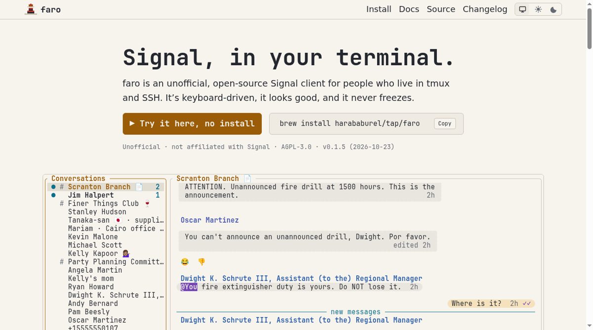Switch to system theme with monitor icon
This screenshot has height=330, width=593.
(x=523, y=9)
